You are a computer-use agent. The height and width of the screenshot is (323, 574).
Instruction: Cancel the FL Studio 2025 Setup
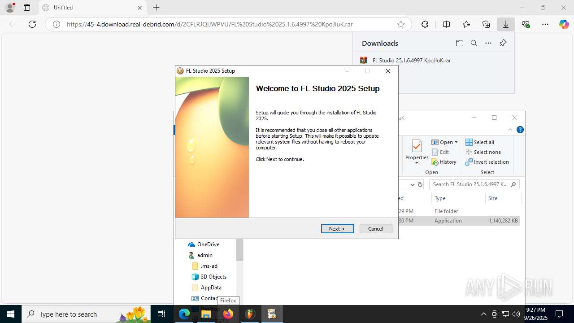click(x=376, y=229)
